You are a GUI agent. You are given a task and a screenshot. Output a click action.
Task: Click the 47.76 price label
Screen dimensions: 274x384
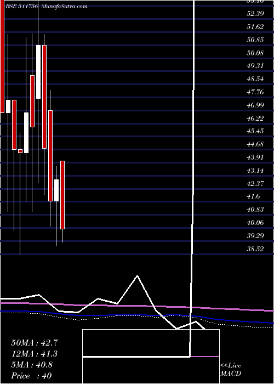[x=255, y=92]
